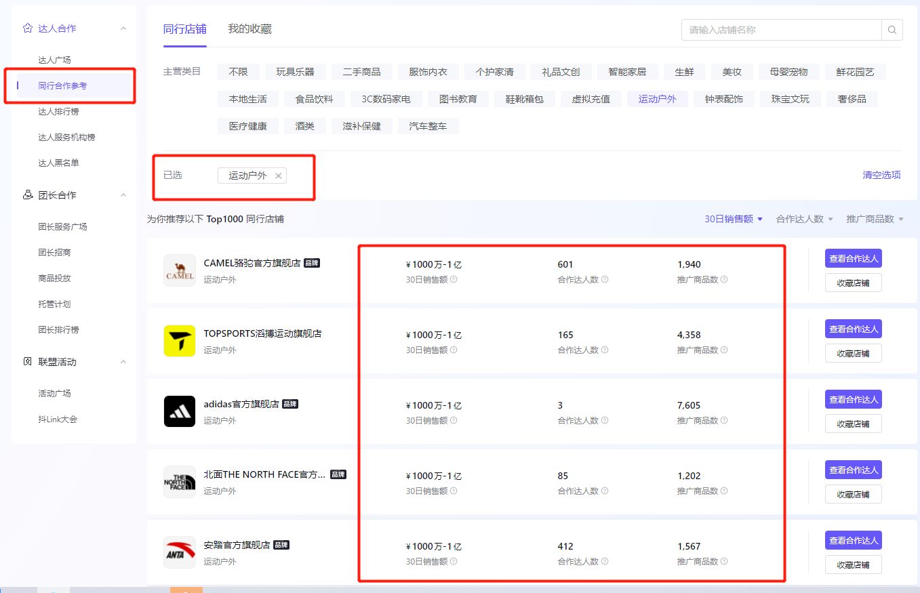Click the 团长合作 section icon
920x593 pixels.
28,195
